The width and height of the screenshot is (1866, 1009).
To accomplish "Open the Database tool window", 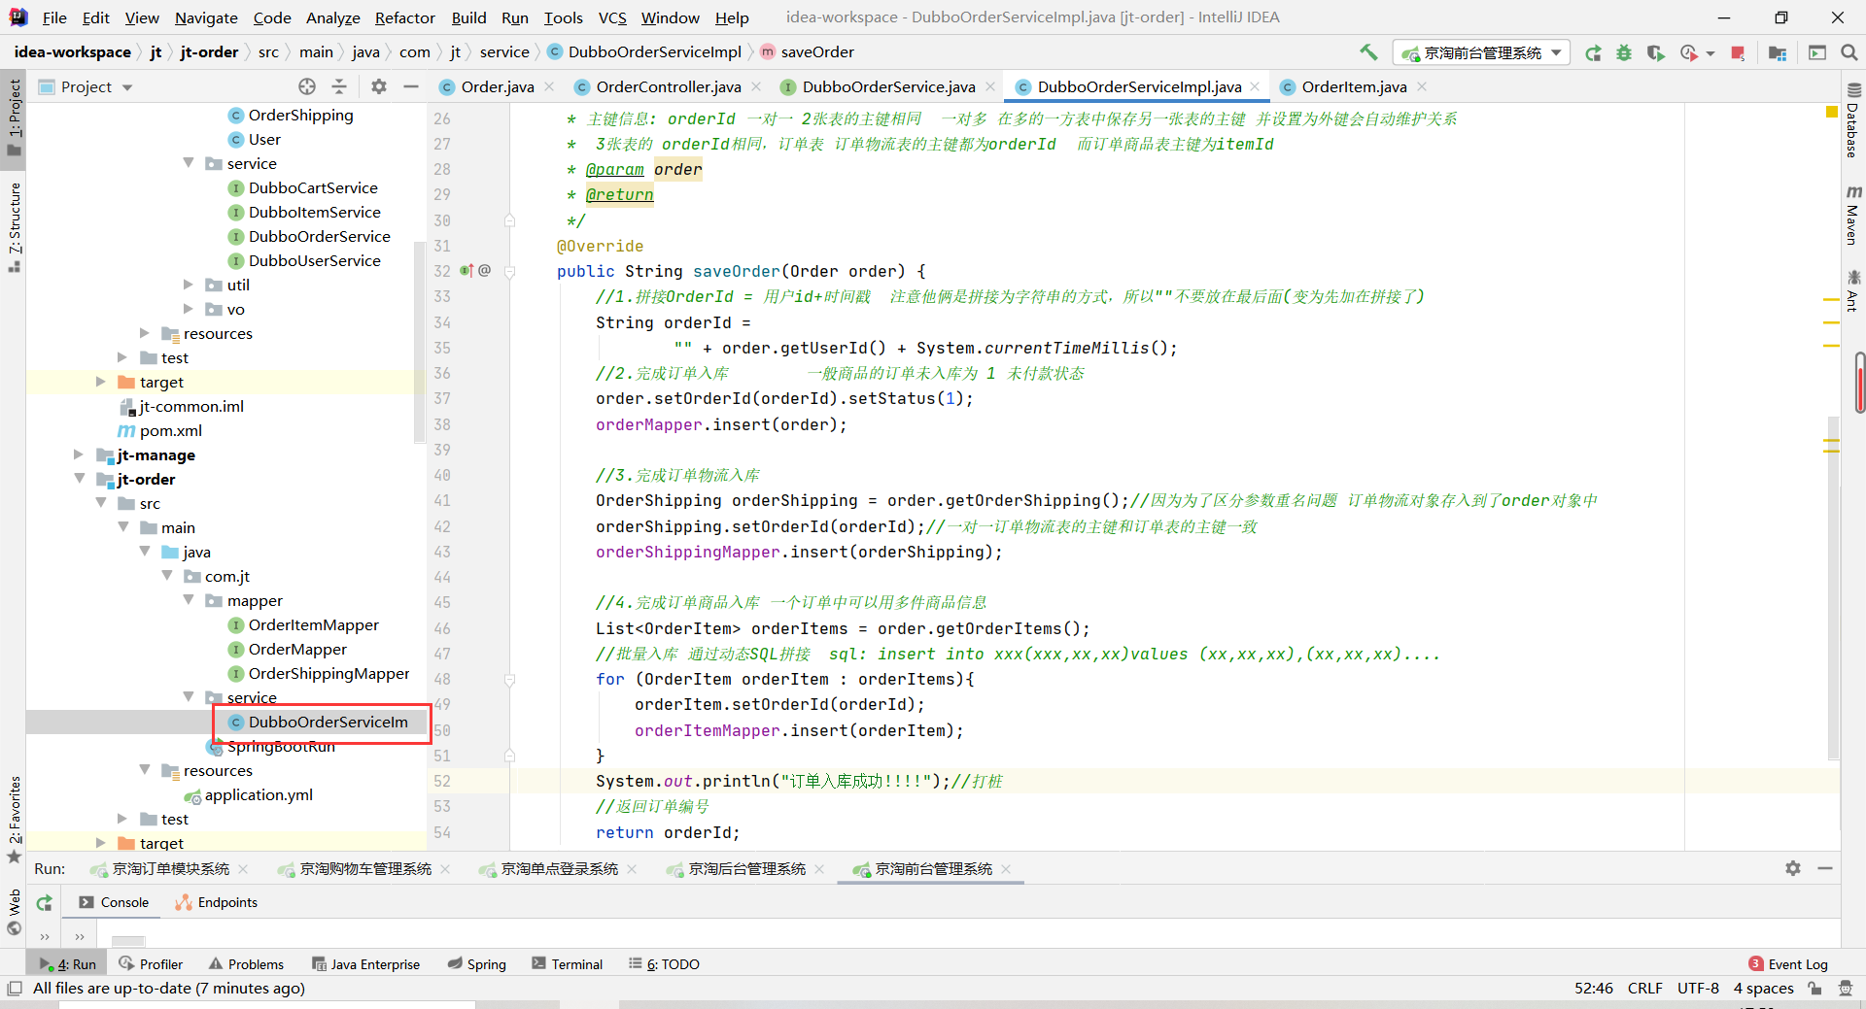I will [x=1852, y=120].
